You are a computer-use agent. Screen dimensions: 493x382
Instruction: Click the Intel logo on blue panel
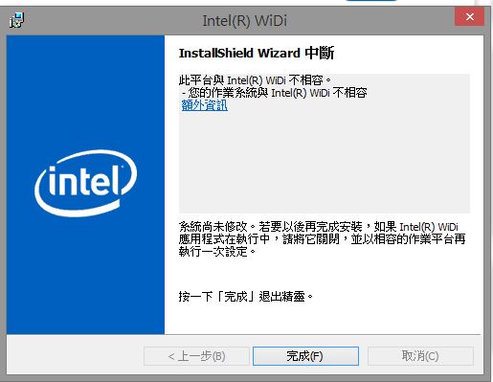coord(86,183)
